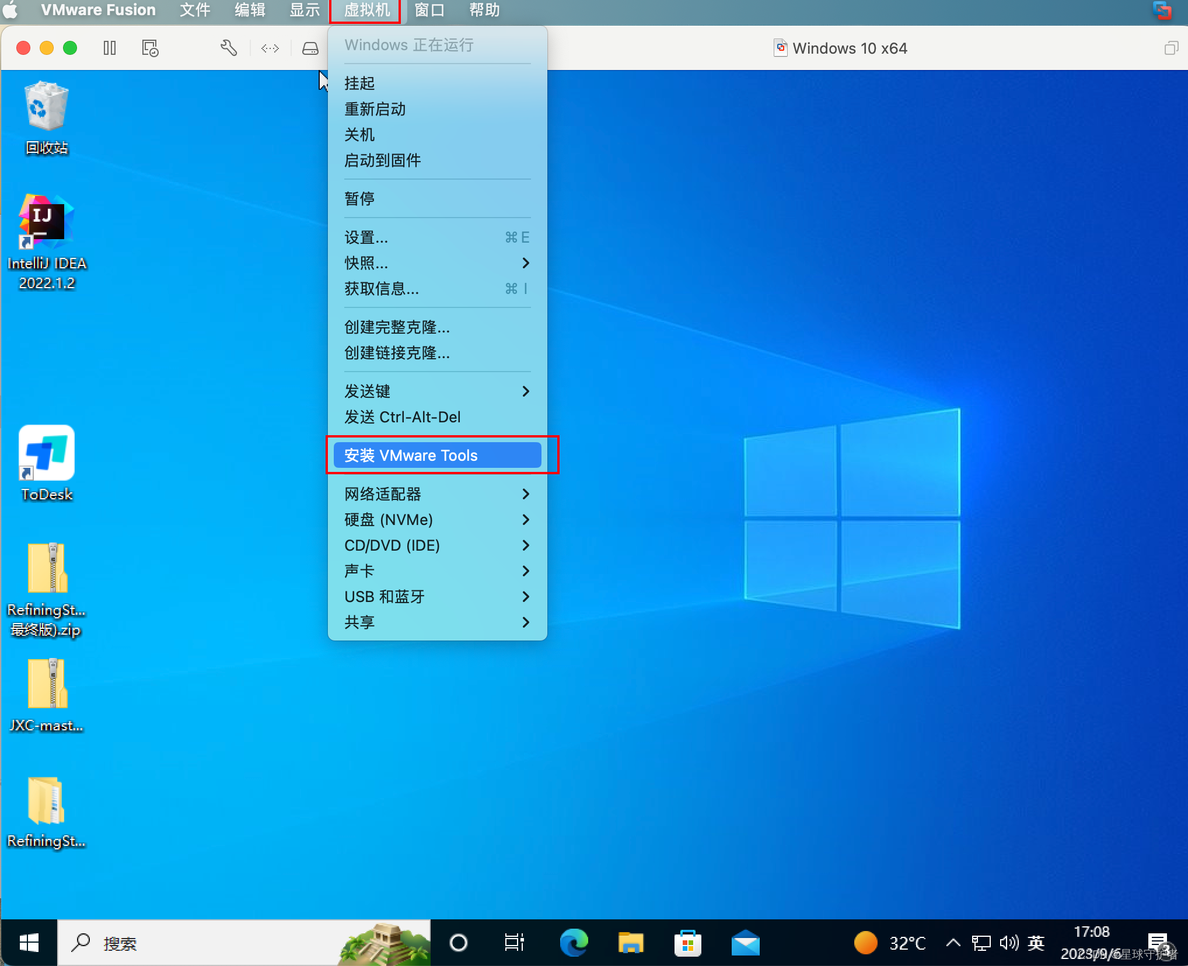Select the RefiningSt... 最终版).zip file
1188x966 pixels.
47,590
